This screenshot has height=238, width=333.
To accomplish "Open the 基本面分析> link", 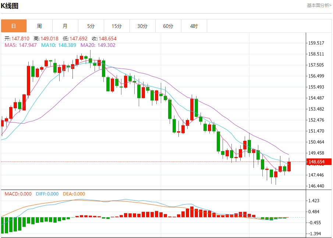I will click(x=319, y=6).
